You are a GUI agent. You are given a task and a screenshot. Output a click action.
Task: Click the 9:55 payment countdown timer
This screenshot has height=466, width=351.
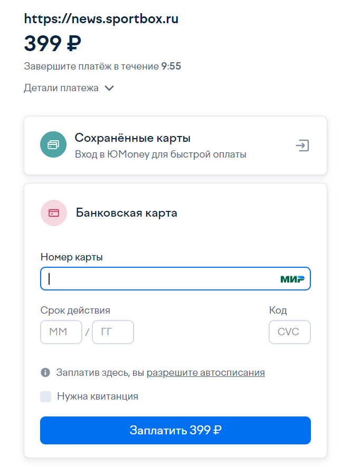point(172,66)
